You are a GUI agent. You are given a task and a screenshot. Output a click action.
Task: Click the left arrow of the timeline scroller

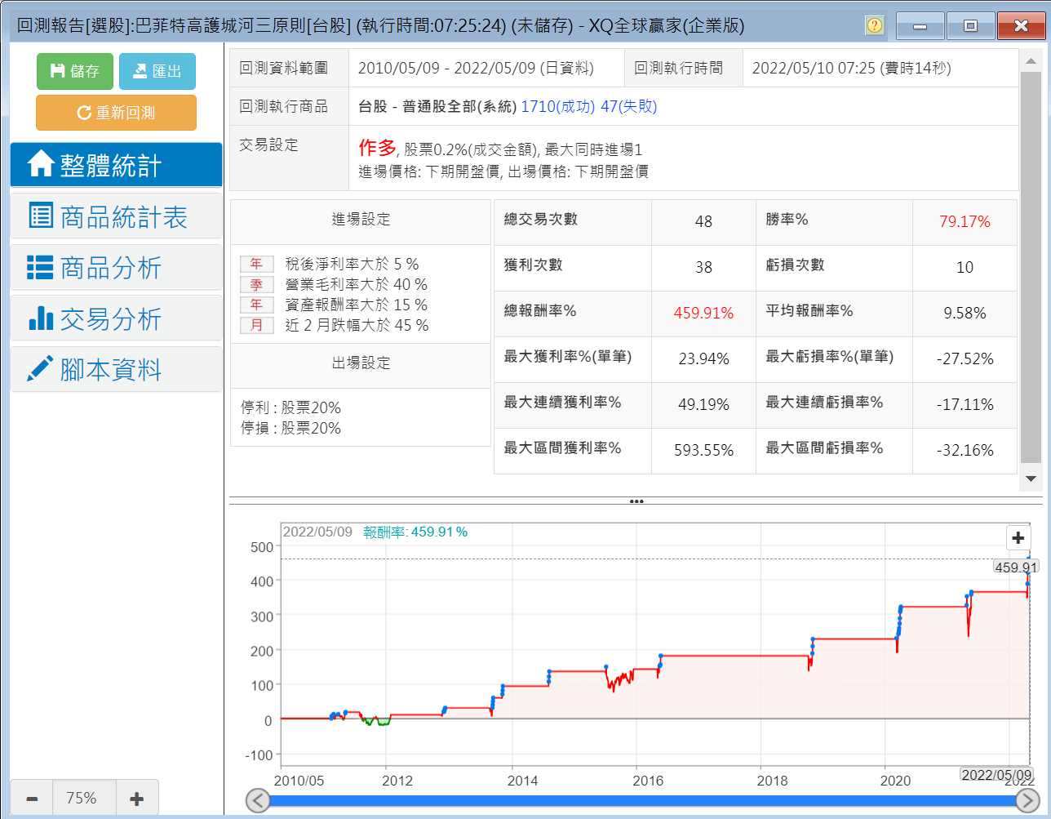coord(258,800)
